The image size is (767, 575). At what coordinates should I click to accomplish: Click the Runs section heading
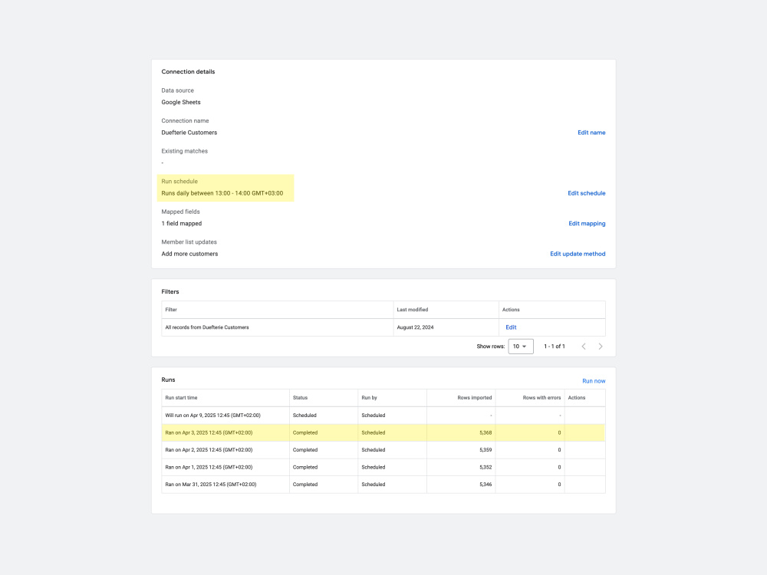[168, 379]
